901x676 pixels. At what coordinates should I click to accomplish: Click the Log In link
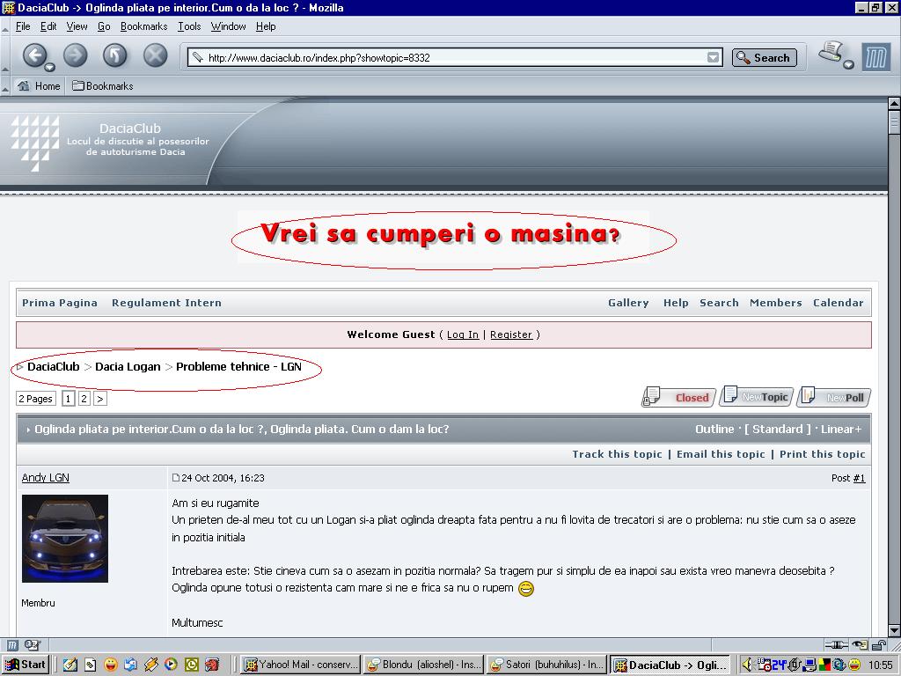tap(463, 334)
